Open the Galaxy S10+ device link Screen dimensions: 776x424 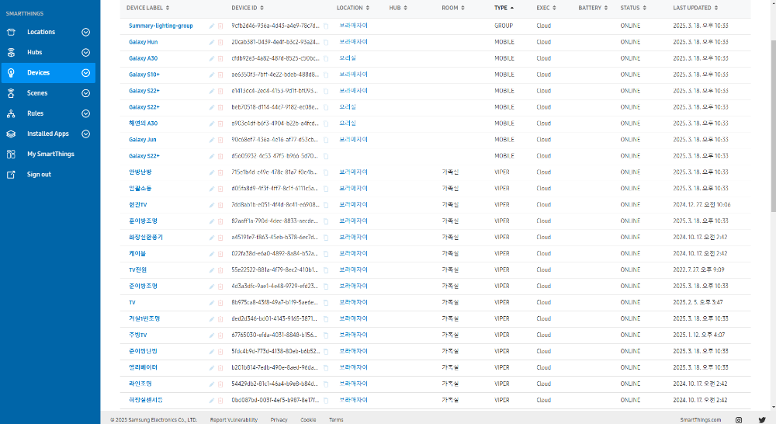[144, 75]
